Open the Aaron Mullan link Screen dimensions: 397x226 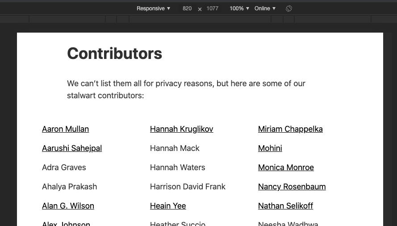[x=65, y=129]
